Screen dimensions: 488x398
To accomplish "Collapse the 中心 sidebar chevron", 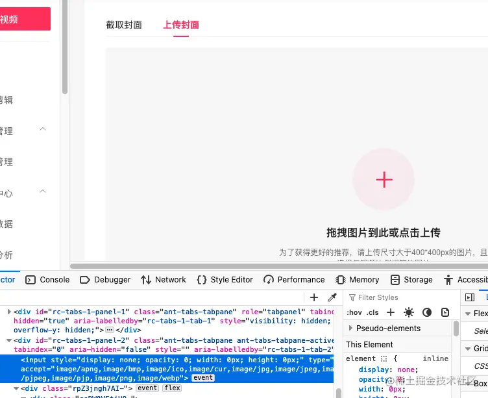I will 43,192.
